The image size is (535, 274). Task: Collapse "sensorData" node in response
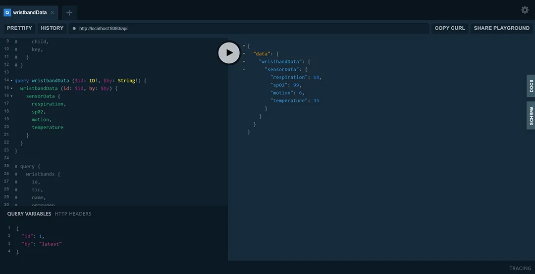pos(244,70)
